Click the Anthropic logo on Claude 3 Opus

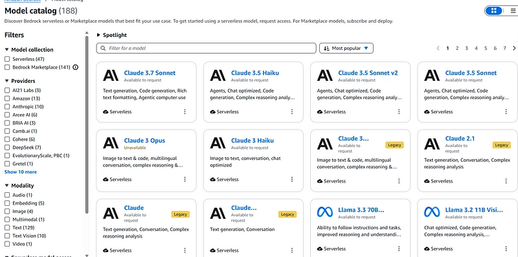111,143
